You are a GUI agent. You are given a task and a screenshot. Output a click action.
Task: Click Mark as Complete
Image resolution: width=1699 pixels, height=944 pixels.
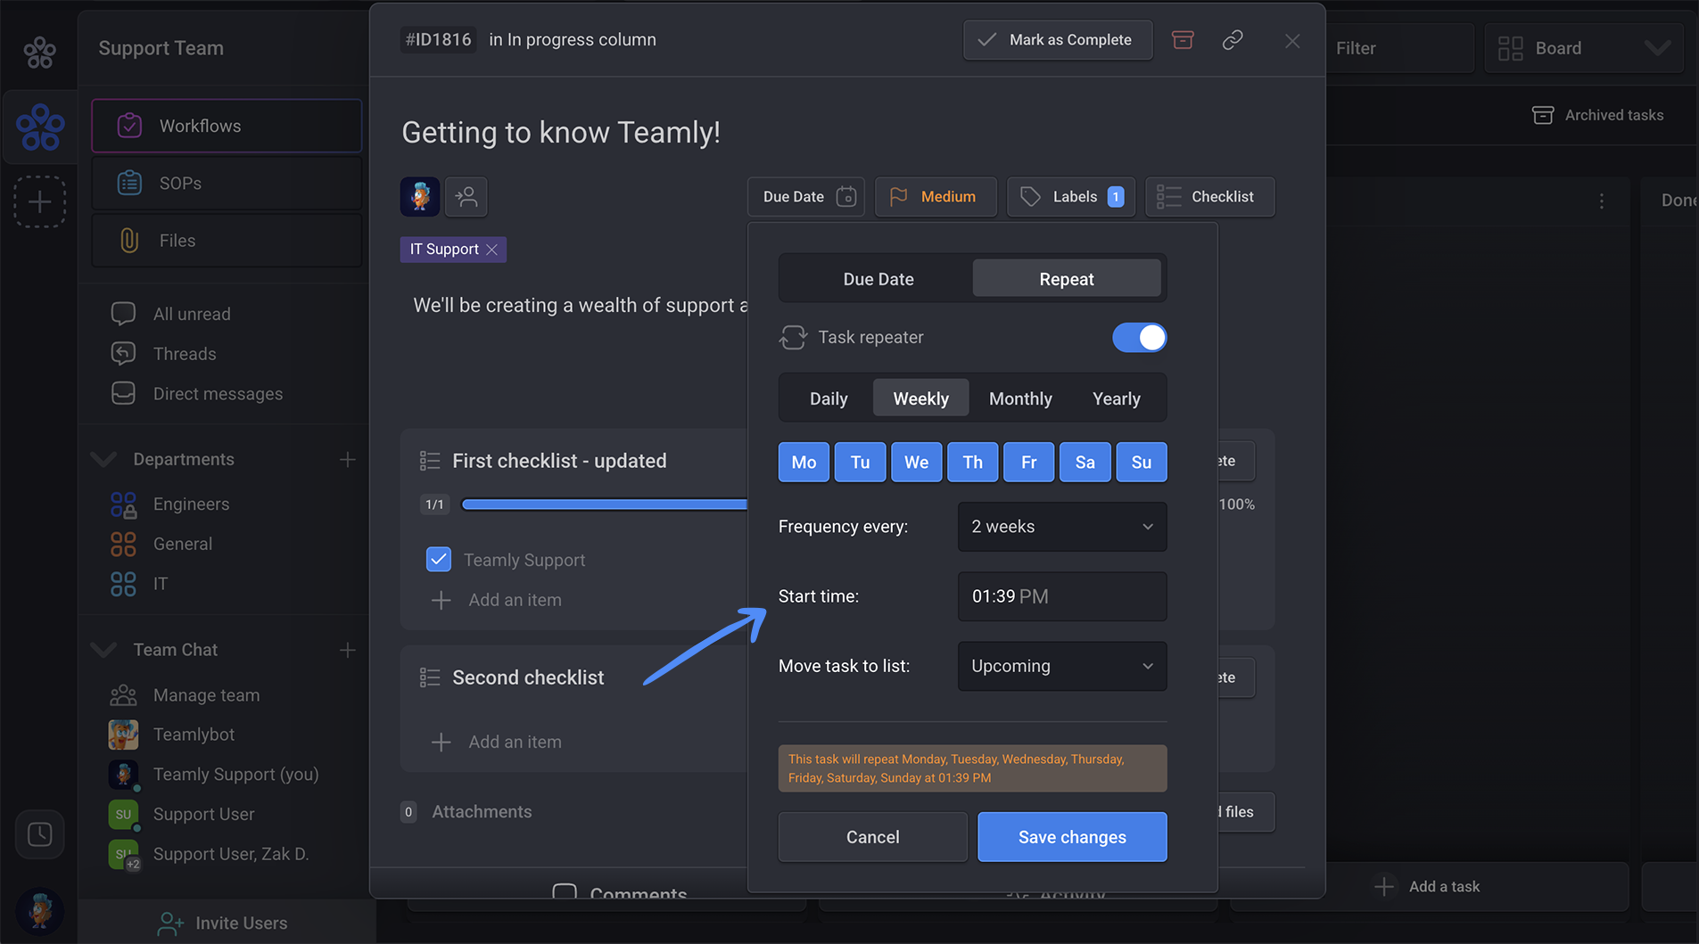1058,40
